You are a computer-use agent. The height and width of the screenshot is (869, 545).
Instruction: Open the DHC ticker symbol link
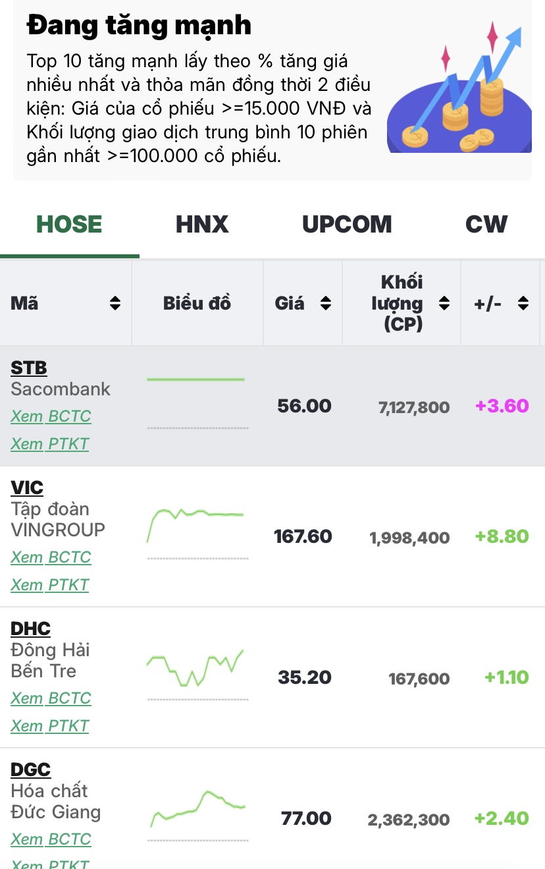click(30, 629)
